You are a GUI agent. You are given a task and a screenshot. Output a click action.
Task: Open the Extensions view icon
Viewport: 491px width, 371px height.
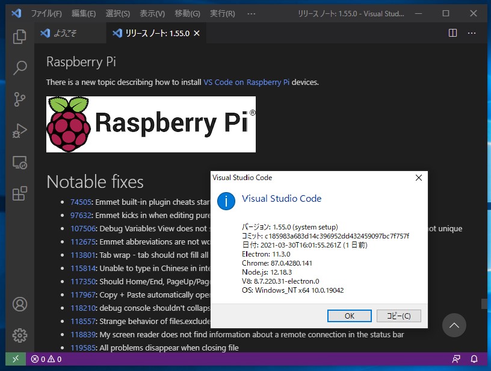click(19, 193)
